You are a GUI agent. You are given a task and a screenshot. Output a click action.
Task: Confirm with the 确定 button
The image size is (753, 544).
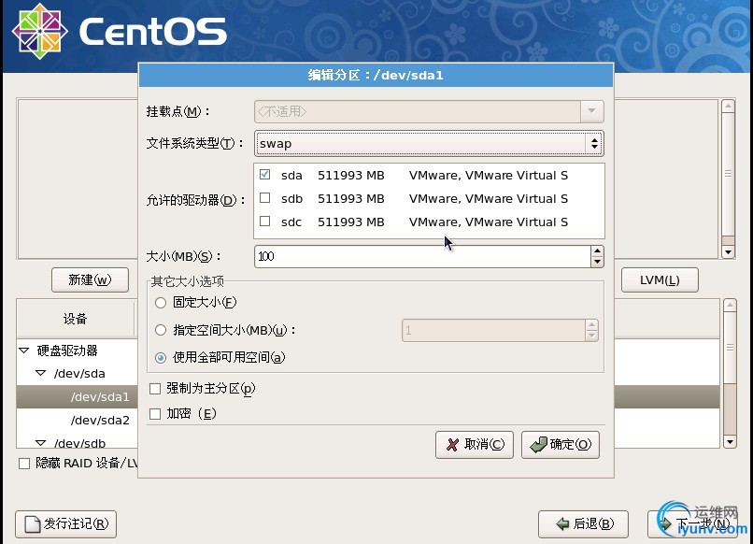pyautogui.click(x=561, y=445)
